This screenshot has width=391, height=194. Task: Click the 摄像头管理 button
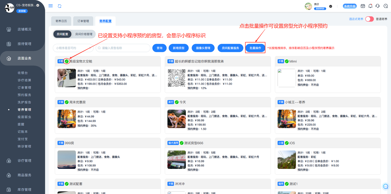click(x=203, y=48)
